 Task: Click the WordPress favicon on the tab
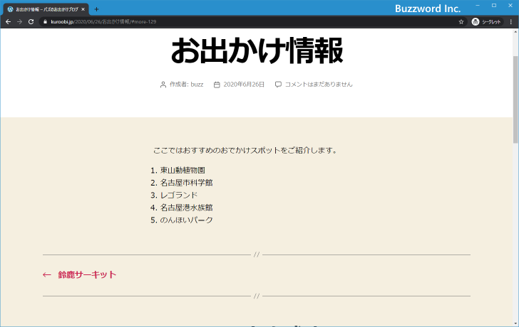(10, 9)
